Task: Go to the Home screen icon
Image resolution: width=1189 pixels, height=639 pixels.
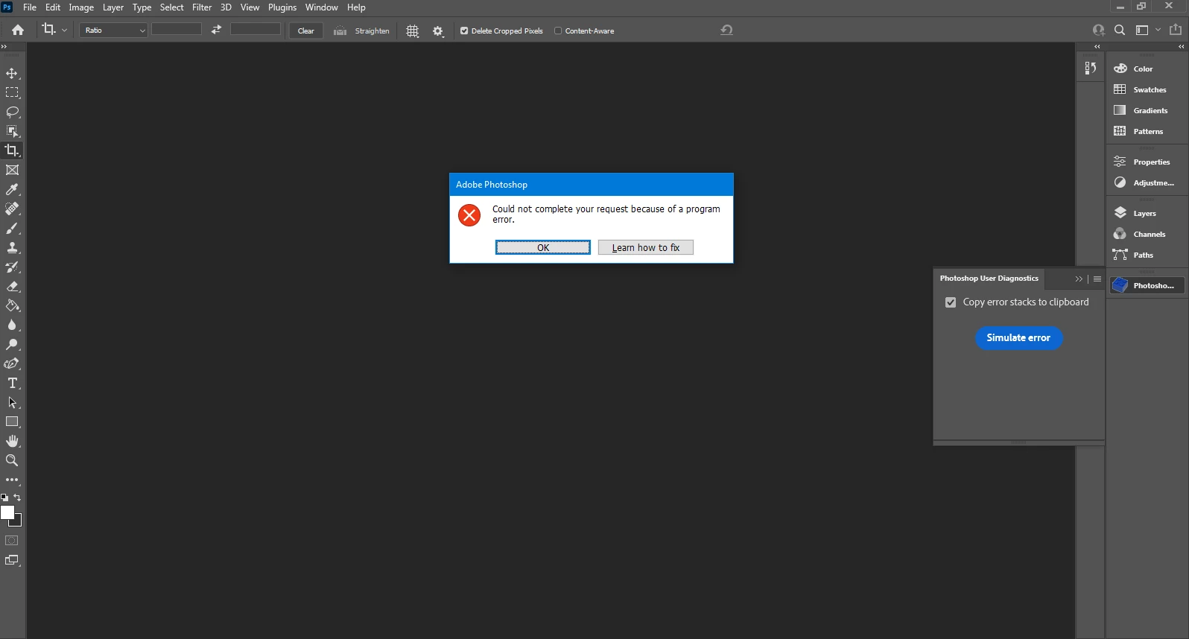Action: pos(18,30)
